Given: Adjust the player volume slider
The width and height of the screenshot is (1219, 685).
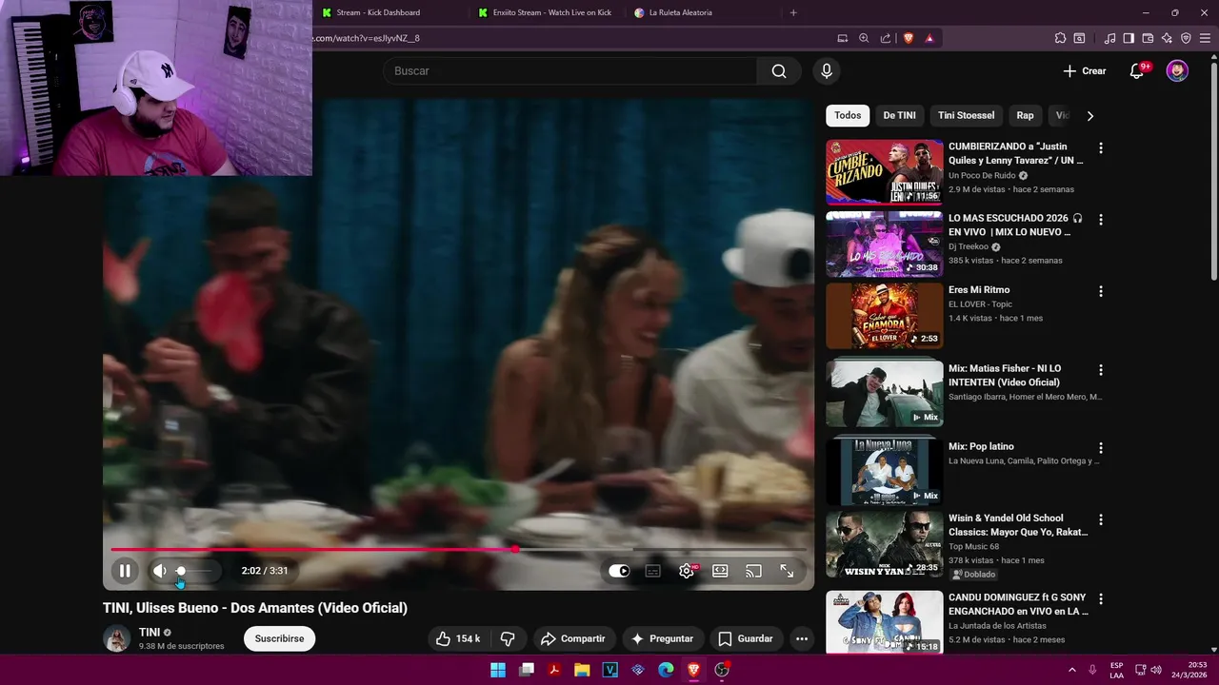Looking at the screenshot, I should [x=195, y=571].
